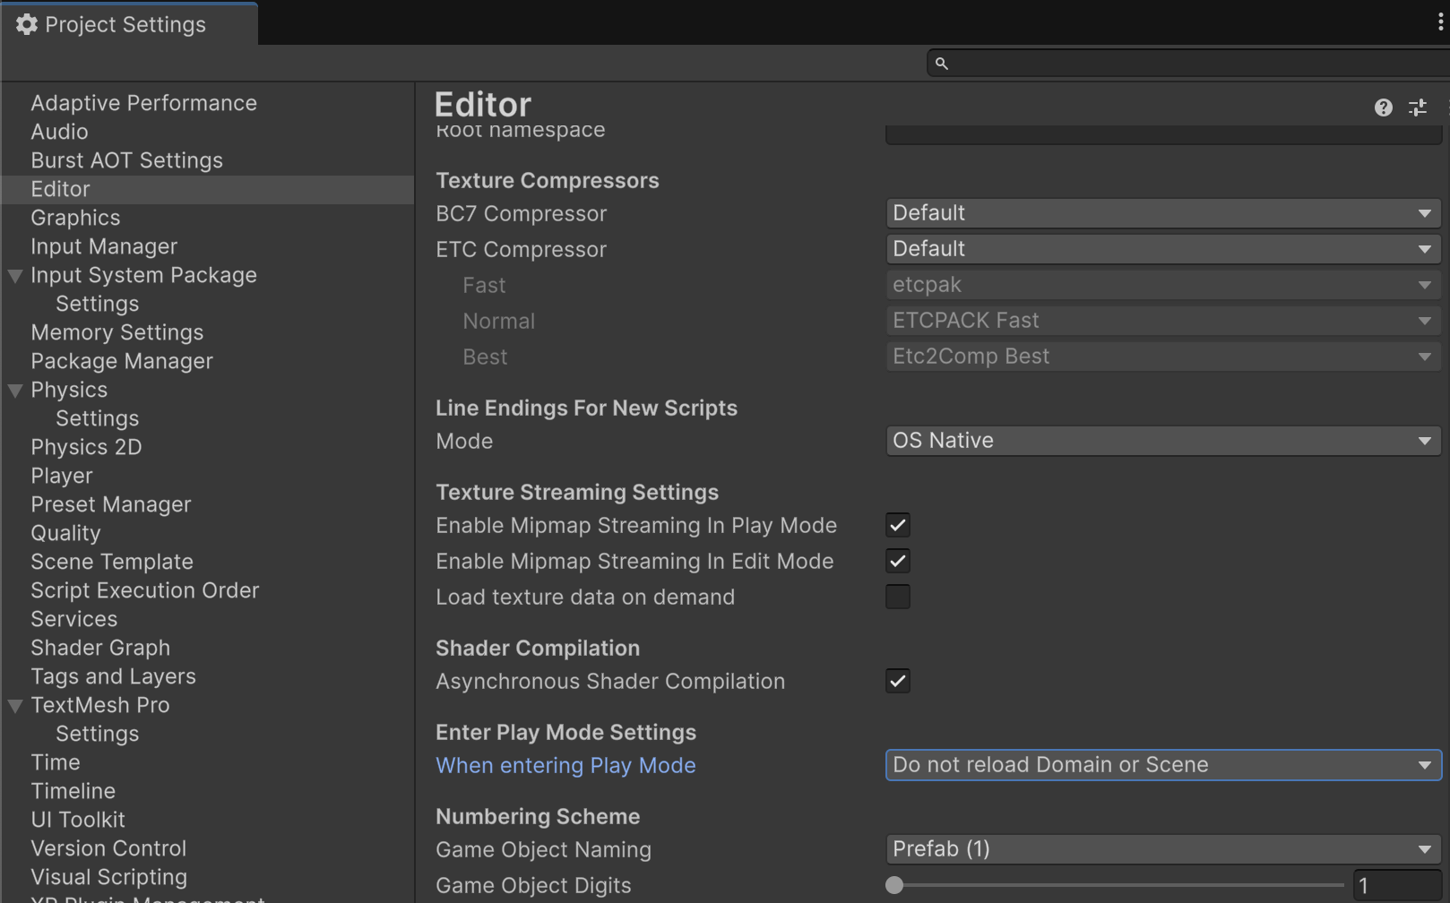
Task: Click the When entering Play Mode label
Action: click(565, 766)
